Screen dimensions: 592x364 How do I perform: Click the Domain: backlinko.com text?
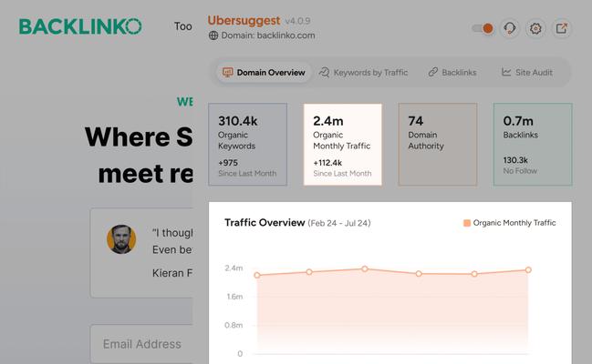tap(268, 35)
